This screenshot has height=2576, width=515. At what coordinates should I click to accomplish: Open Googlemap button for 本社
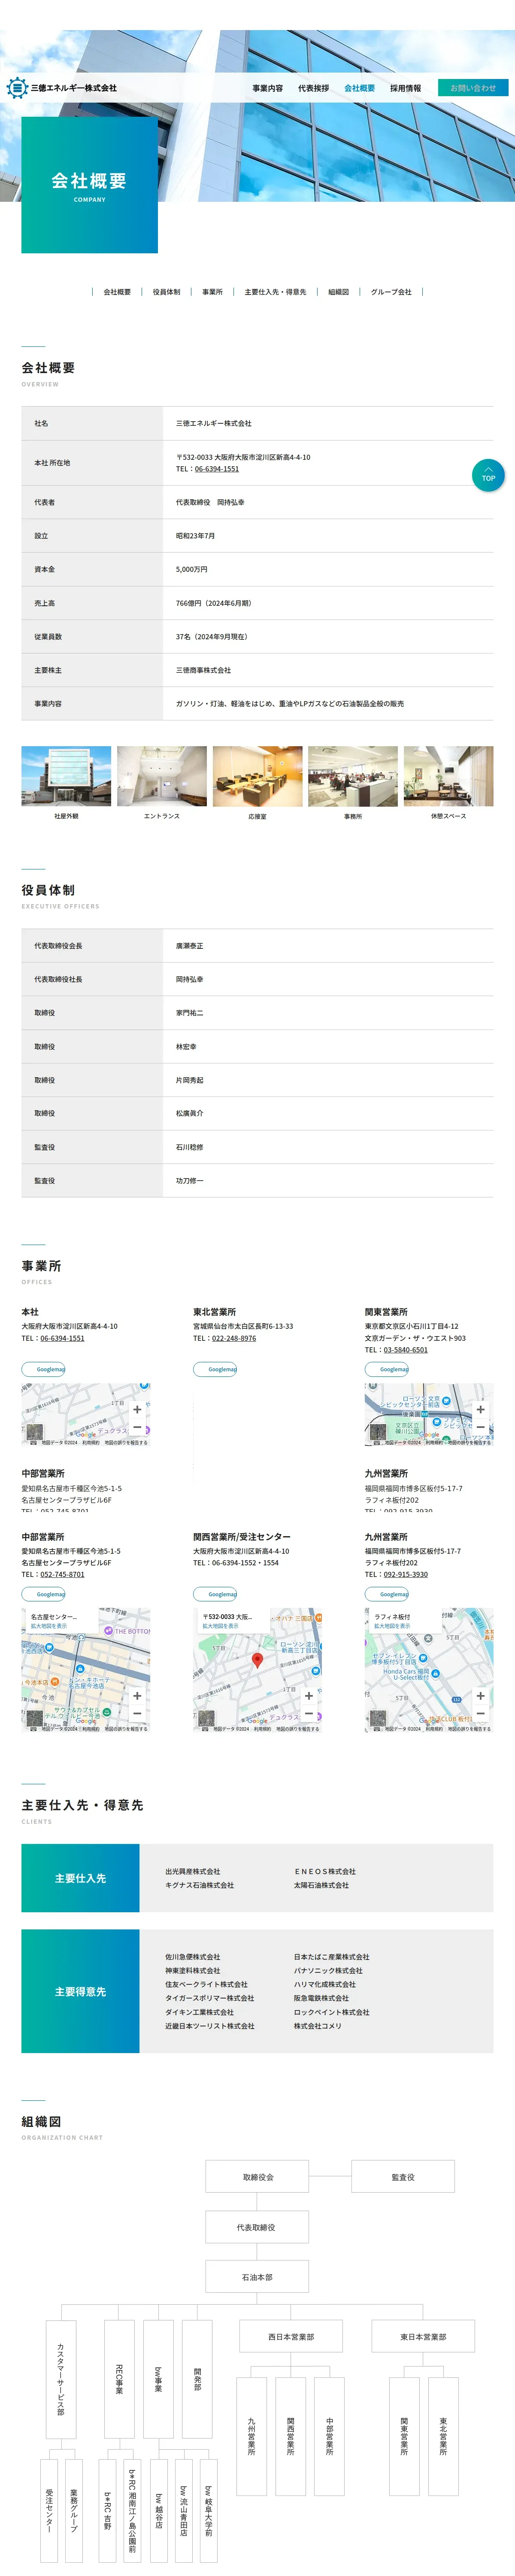coord(43,1369)
